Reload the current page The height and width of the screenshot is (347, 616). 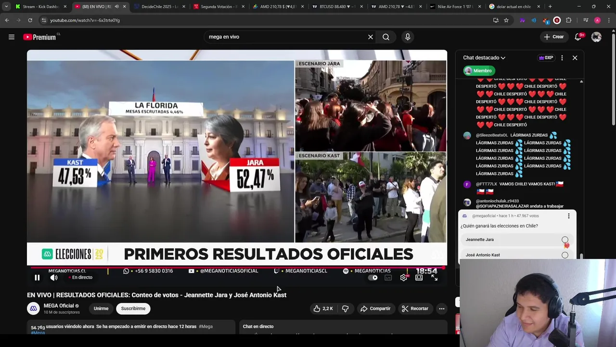tap(30, 20)
